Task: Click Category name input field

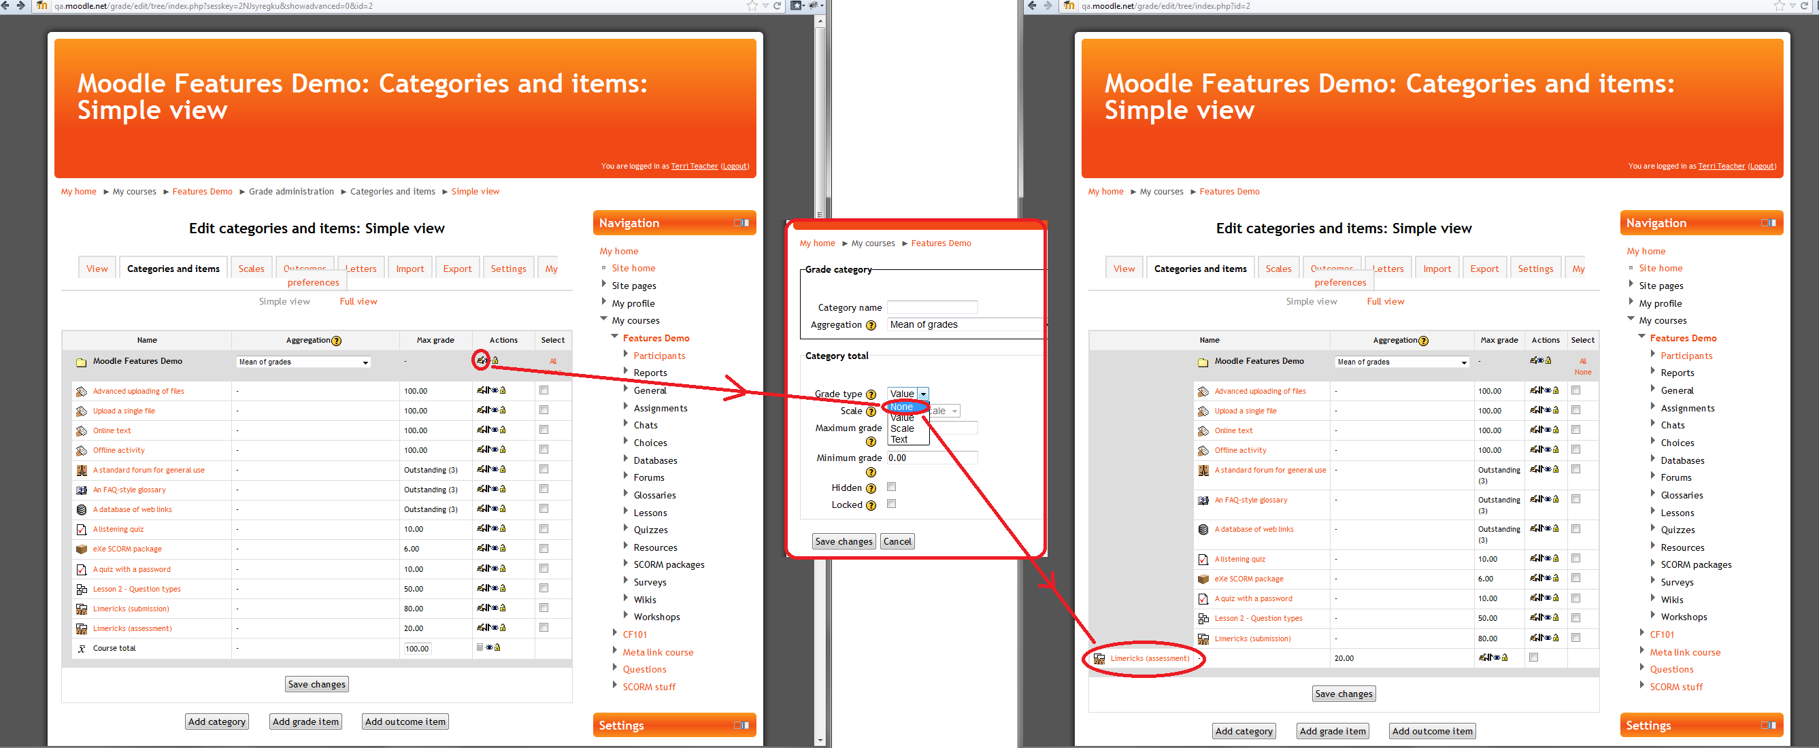Action: point(932,307)
